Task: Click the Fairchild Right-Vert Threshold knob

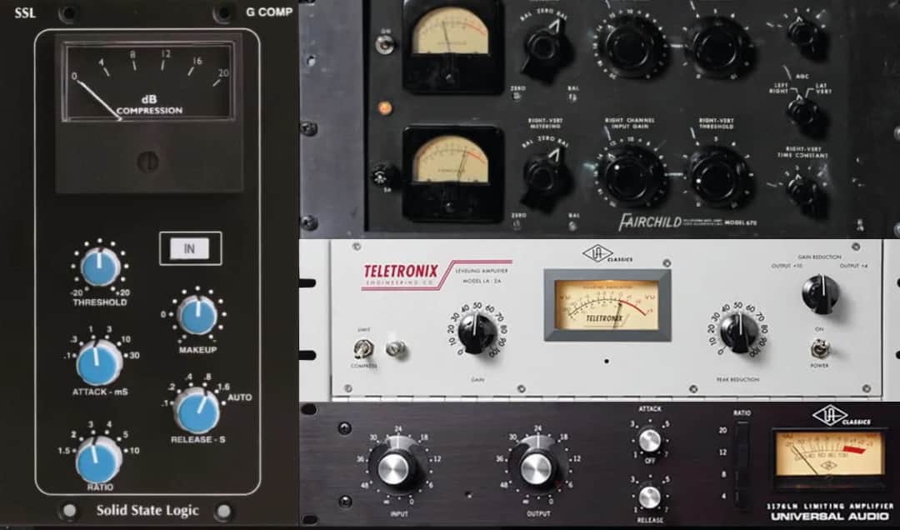Action: point(721,176)
